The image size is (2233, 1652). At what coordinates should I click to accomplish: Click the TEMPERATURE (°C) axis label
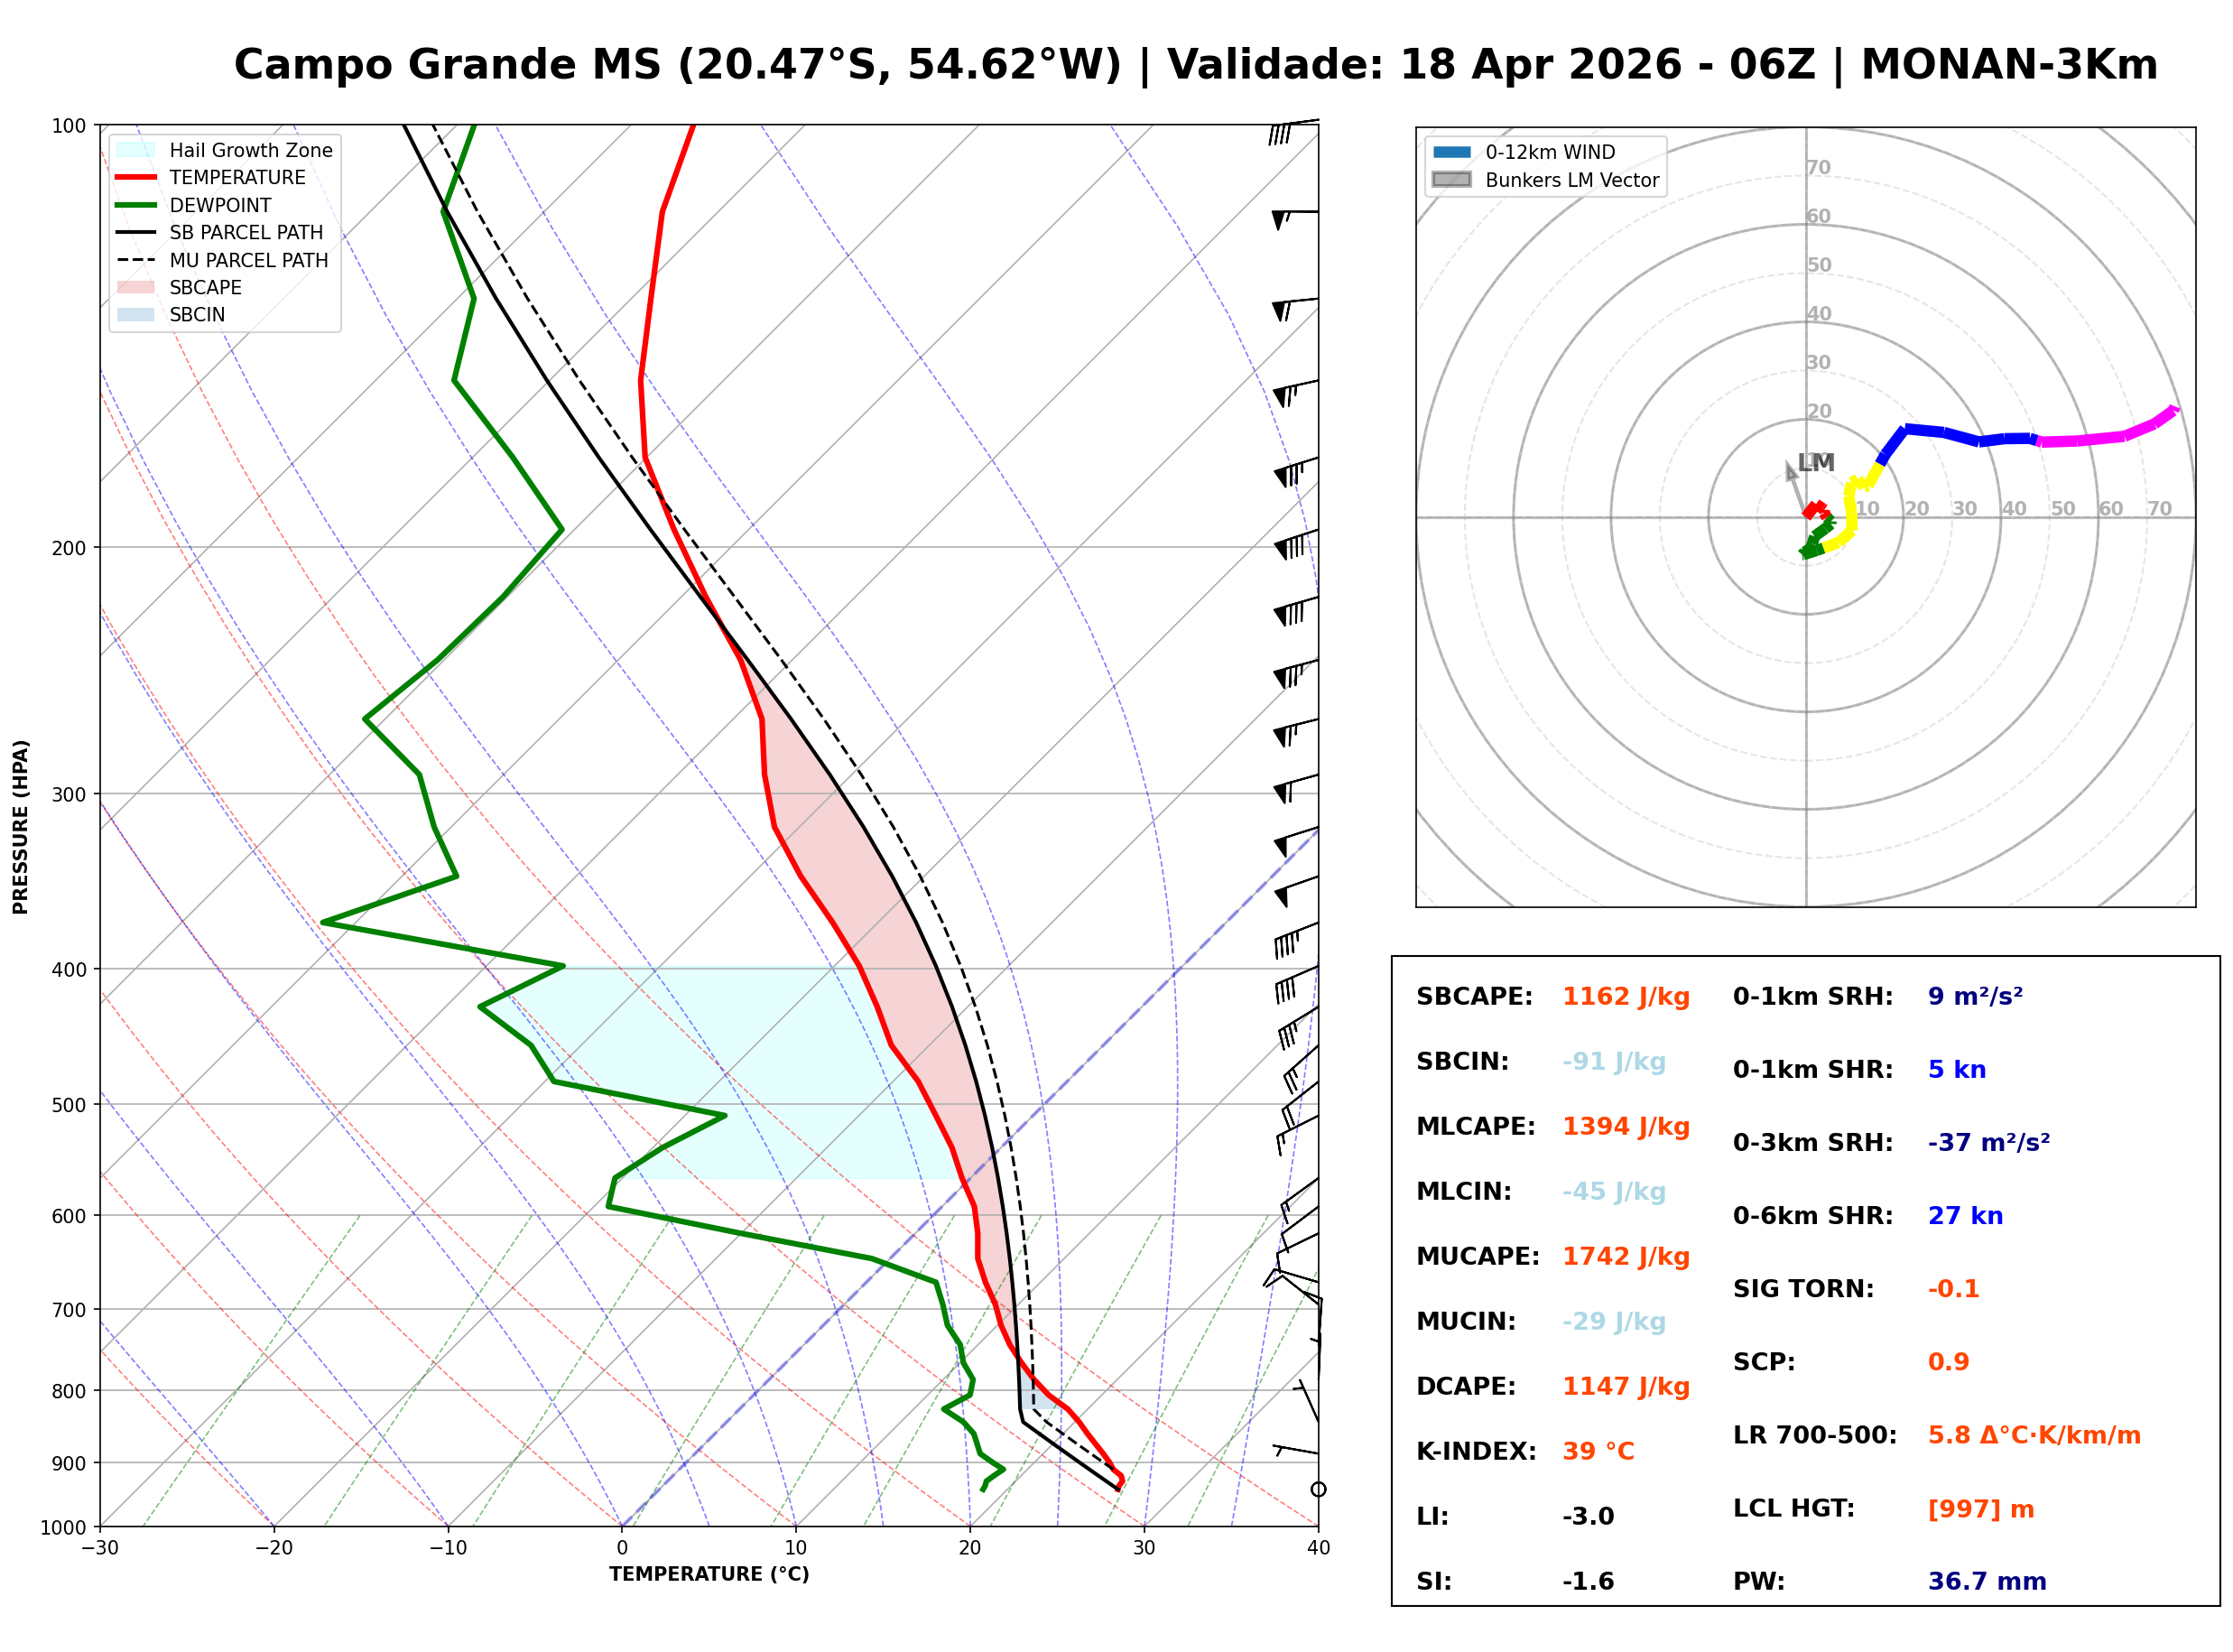(x=709, y=1574)
